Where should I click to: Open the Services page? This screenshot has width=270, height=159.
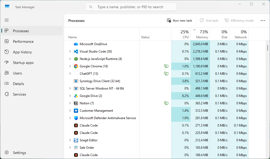(x=32, y=94)
